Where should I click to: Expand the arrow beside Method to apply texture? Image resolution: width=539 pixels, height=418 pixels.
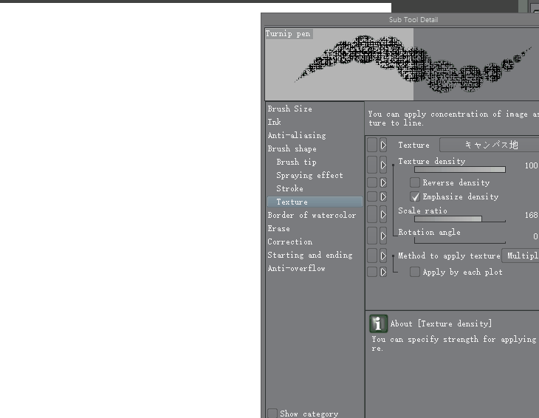(383, 256)
